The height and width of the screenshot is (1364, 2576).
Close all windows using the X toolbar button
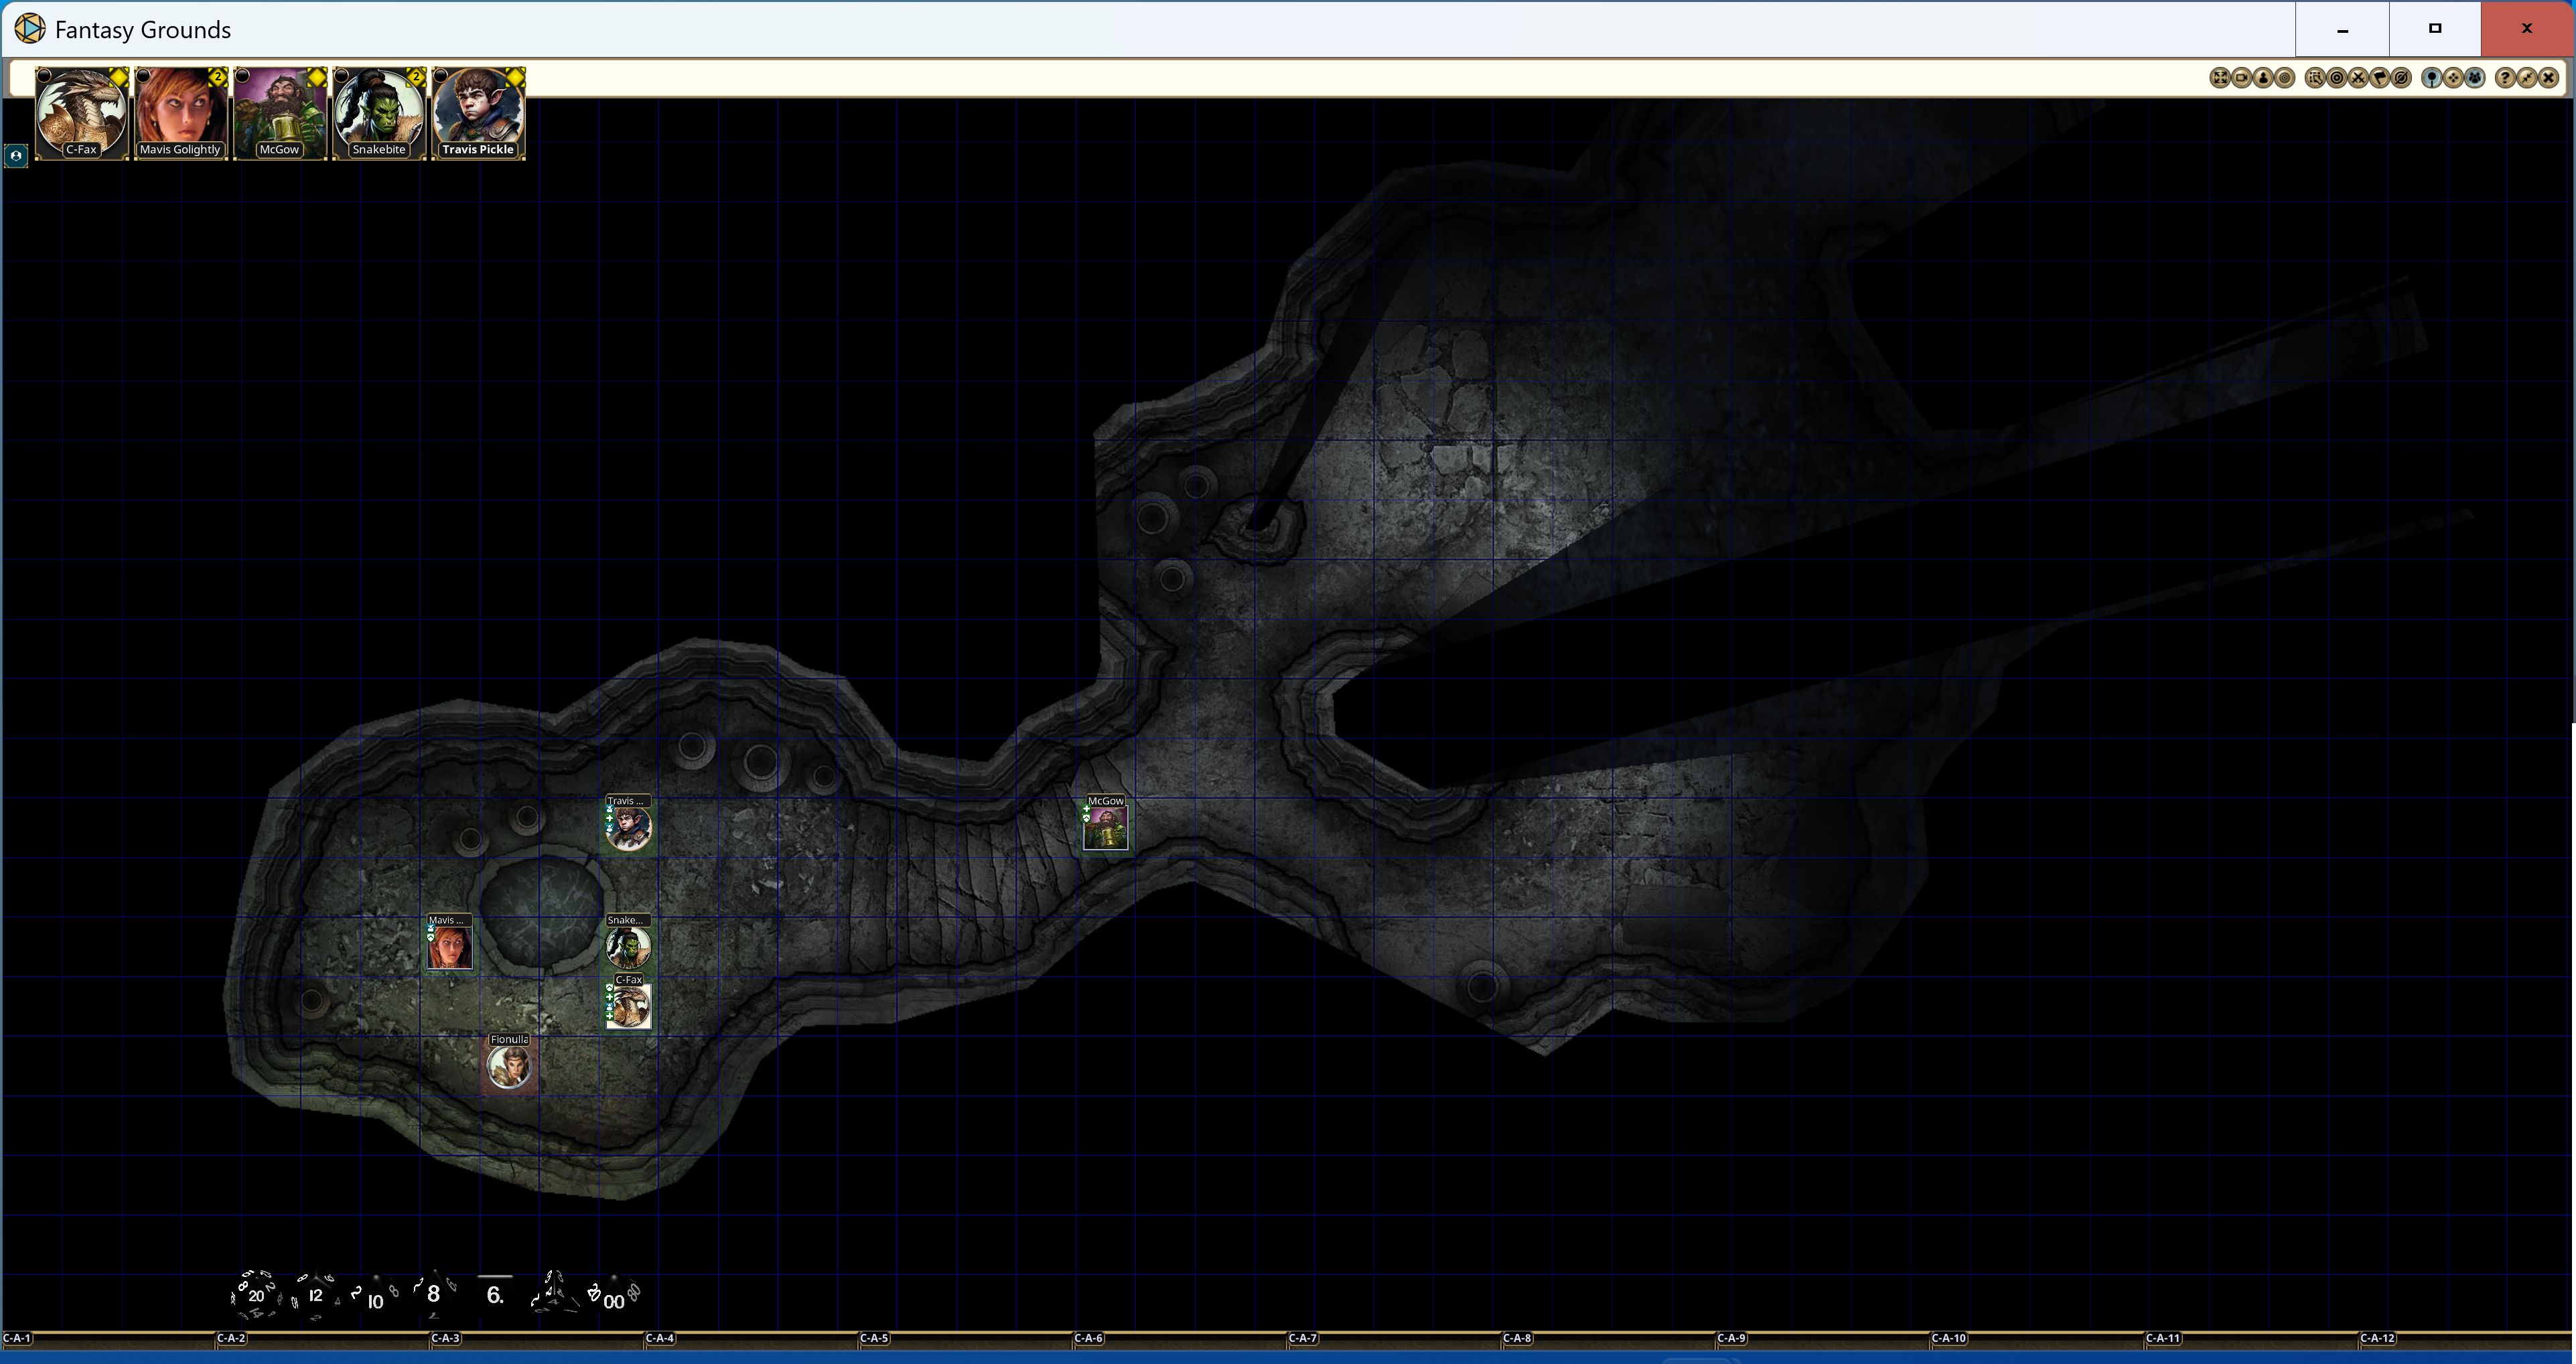click(x=2549, y=77)
